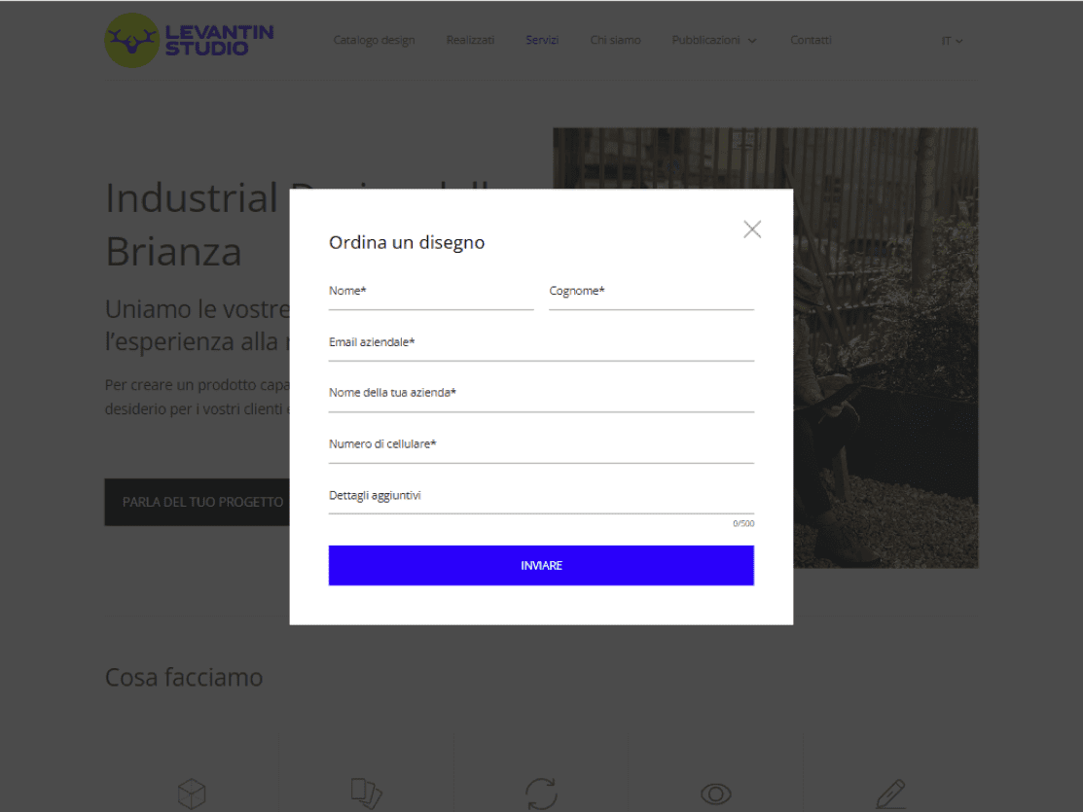The image size is (1083, 812).
Task: Open the Chi siamo page
Action: pyautogui.click(x=615, y=40)
